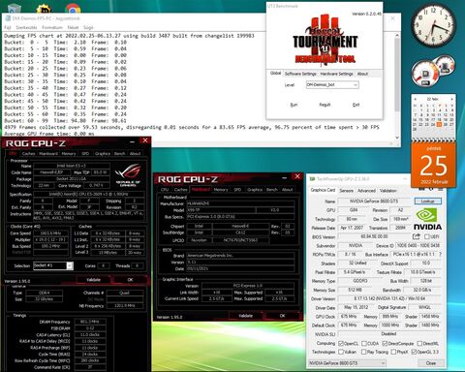
Task: Open the Formátum menu in Notepad
Action: tap(52, 27)
